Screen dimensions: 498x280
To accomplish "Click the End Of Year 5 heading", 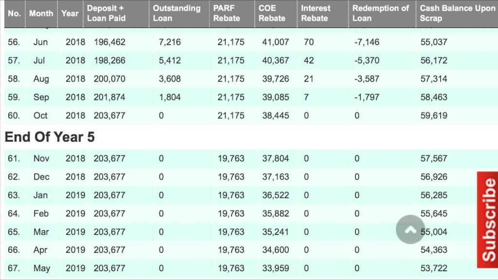I will click(x=50, y=137).
